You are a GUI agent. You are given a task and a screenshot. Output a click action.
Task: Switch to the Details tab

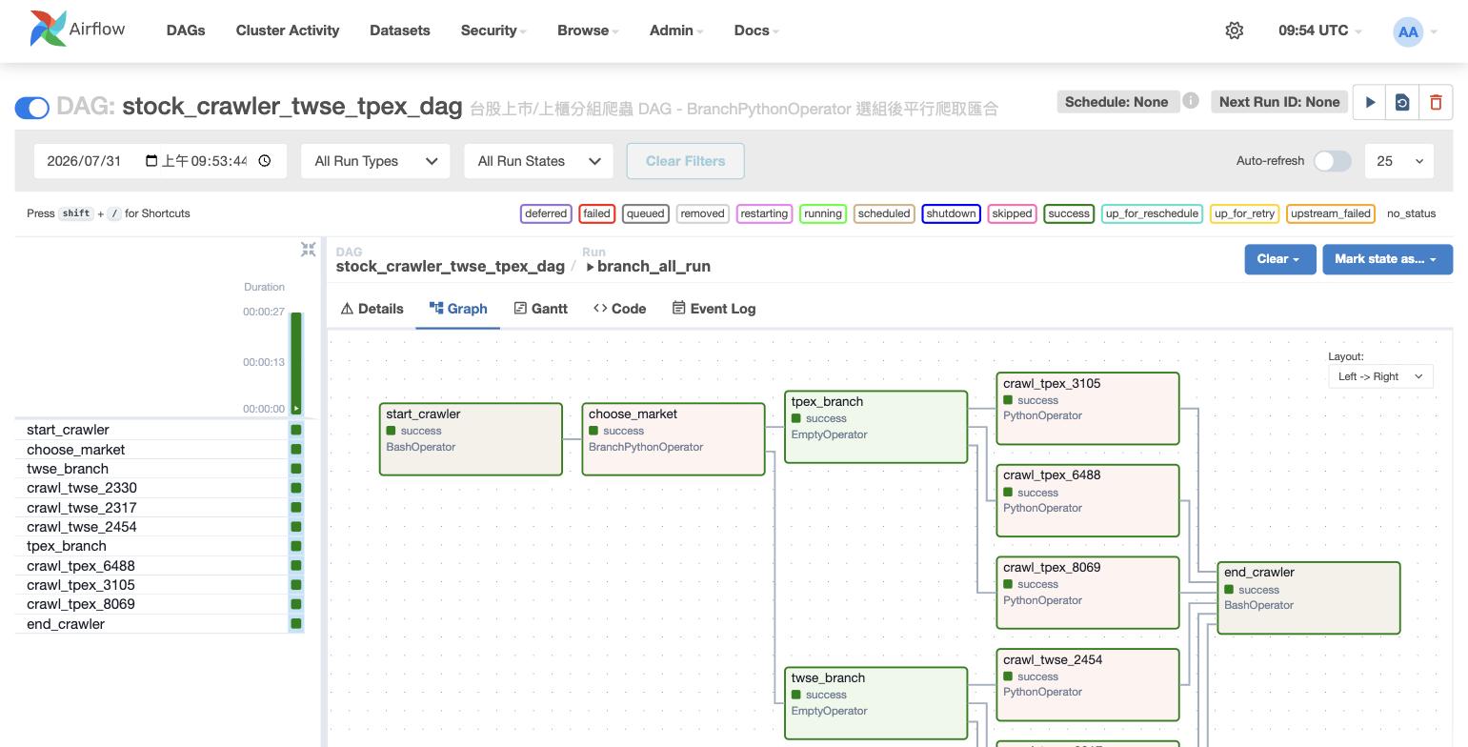(372, 309)
